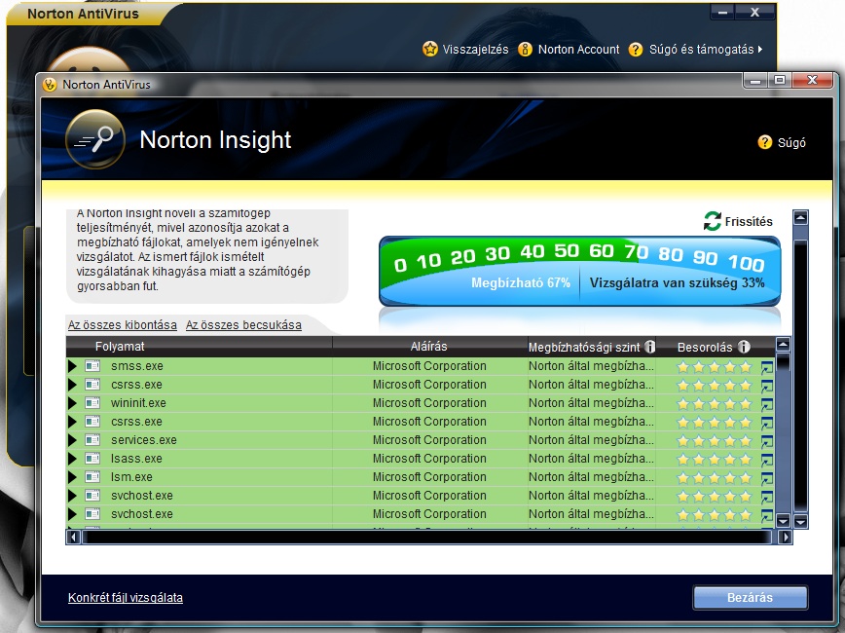Click the horizontal scrollbar's left arrow
This screenshot has height=633, width=845.
click(73, 537)
